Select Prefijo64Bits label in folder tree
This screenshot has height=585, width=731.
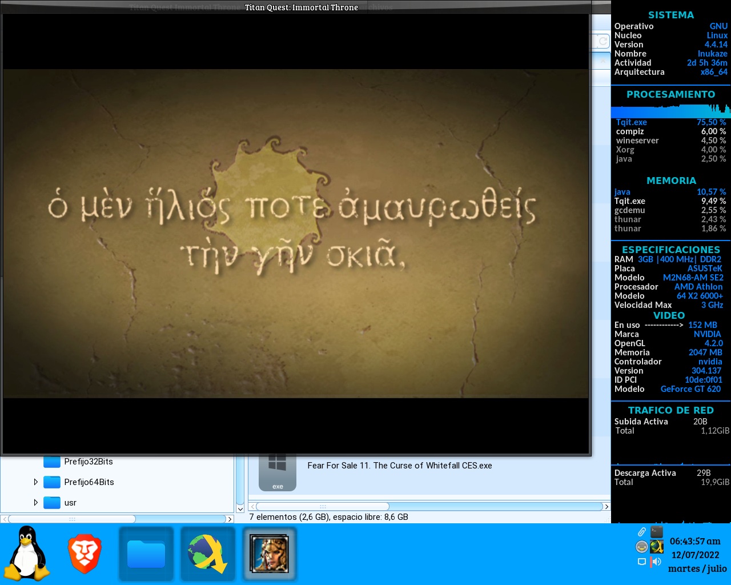pyautogui.click(x=89, y=482)
